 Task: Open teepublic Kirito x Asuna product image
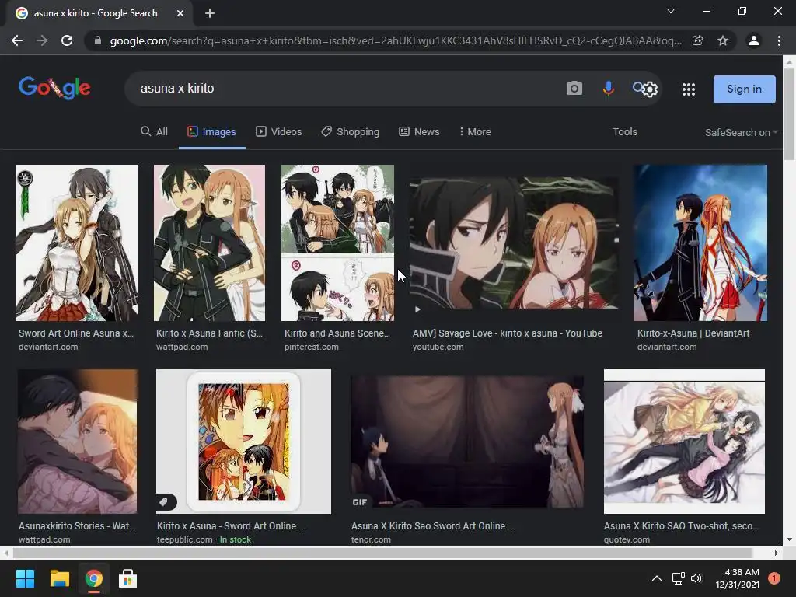coord(243,442)
